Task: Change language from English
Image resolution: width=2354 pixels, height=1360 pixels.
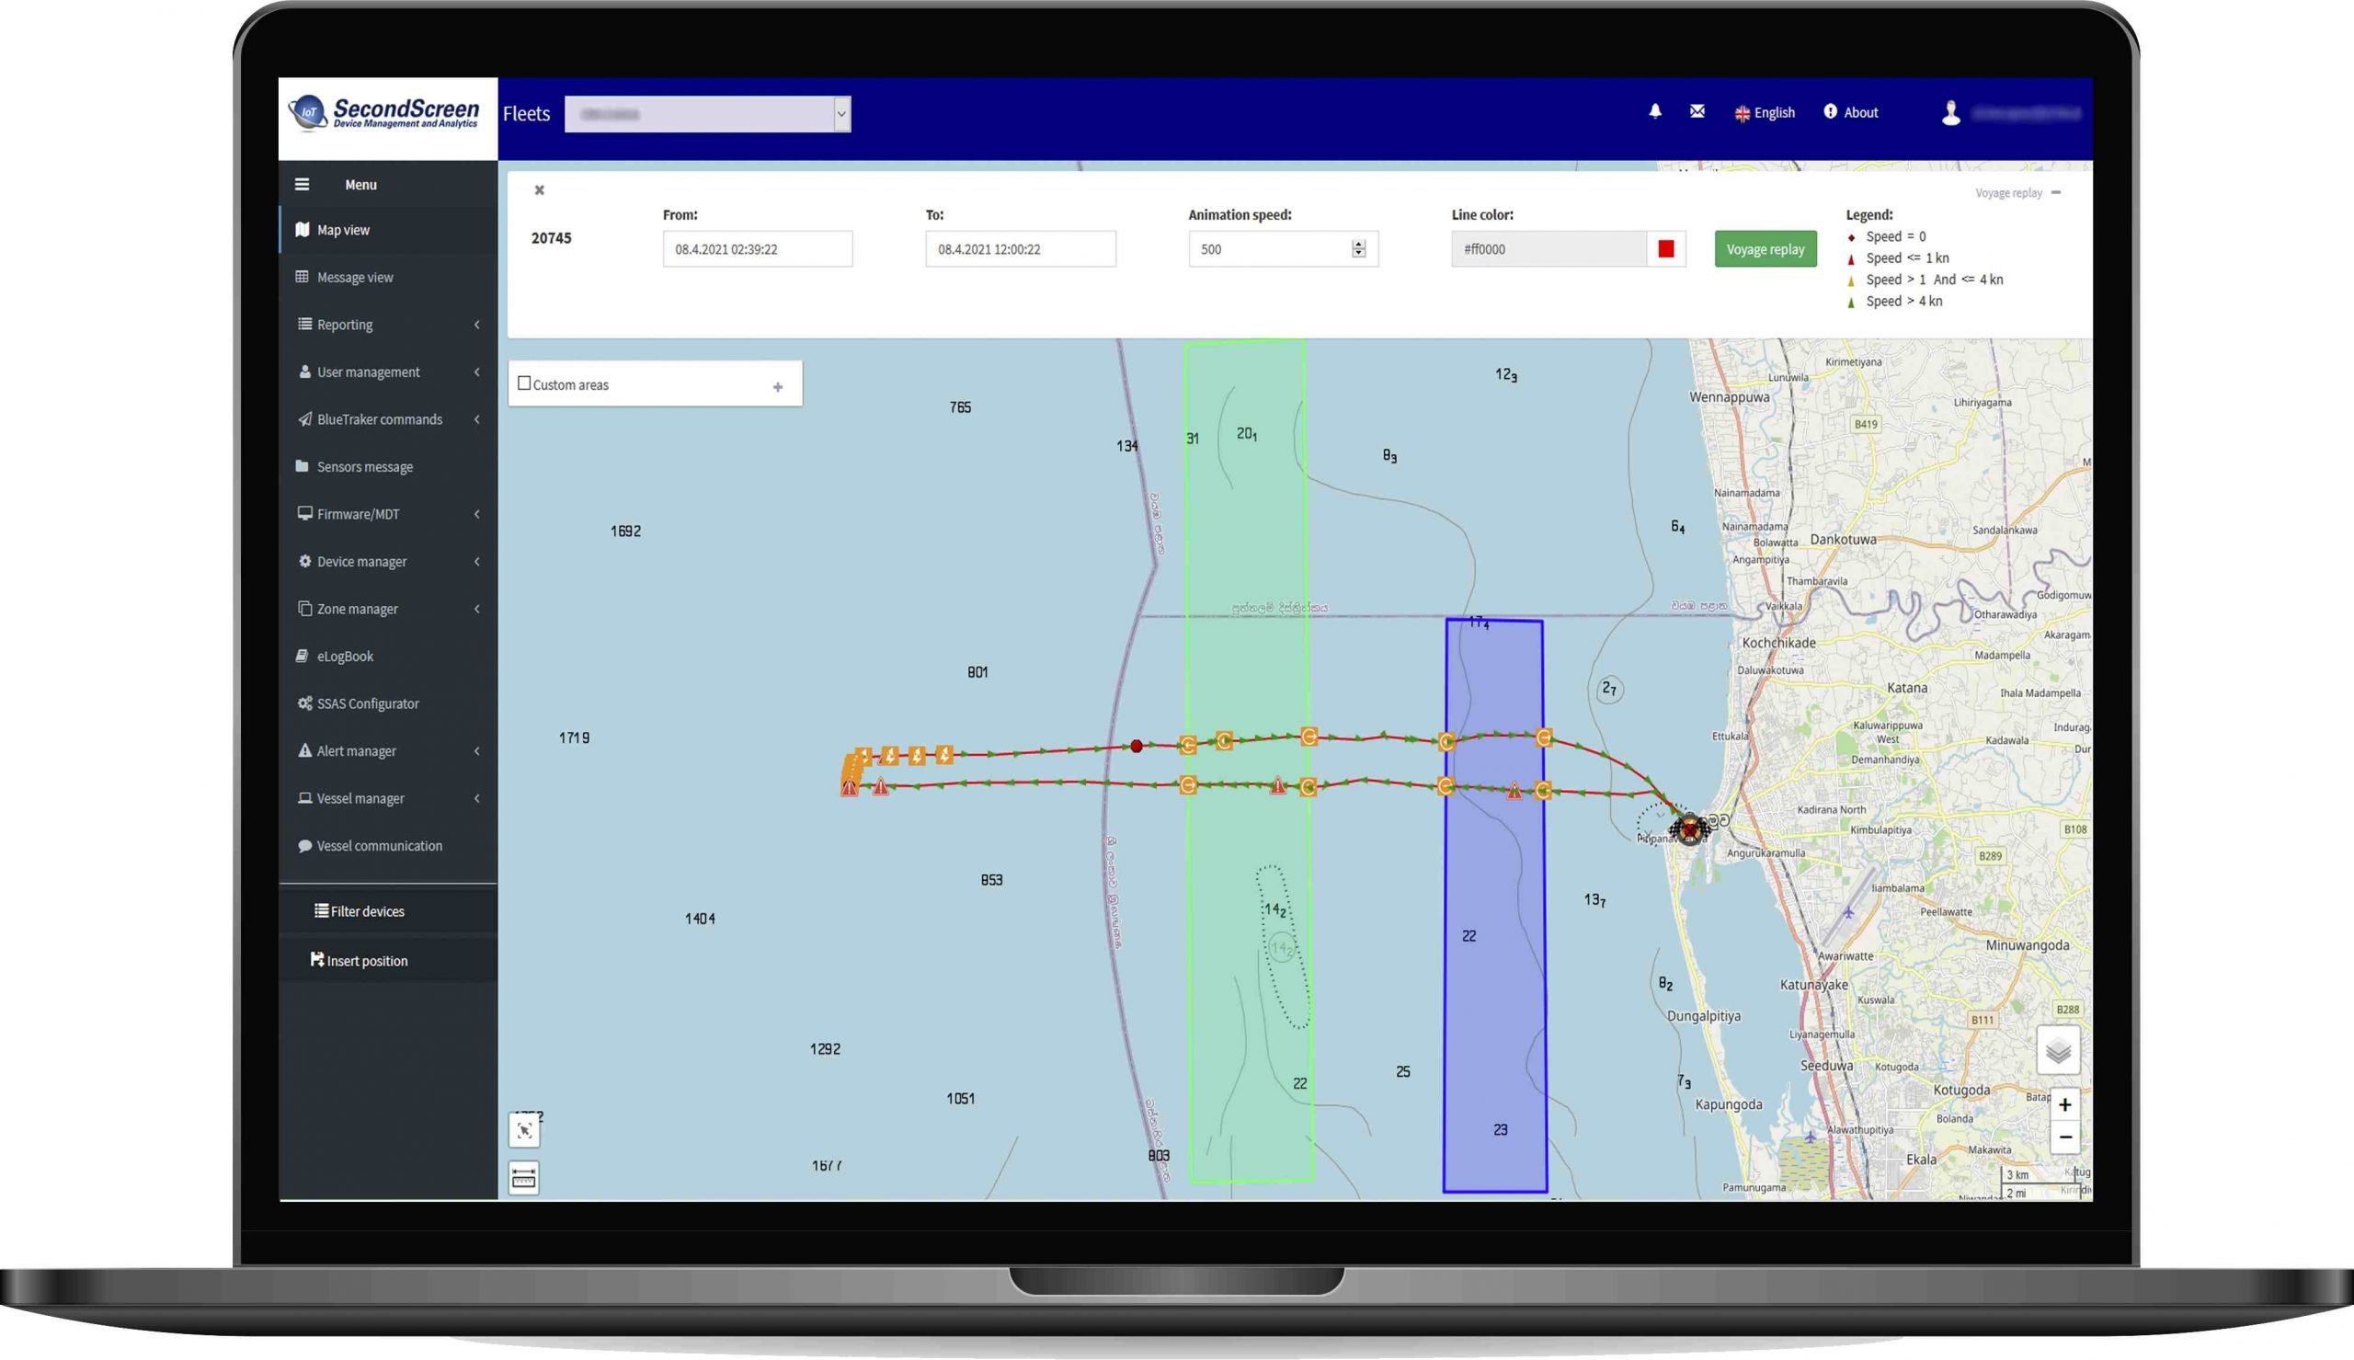Action: [x=1765, y=113]
